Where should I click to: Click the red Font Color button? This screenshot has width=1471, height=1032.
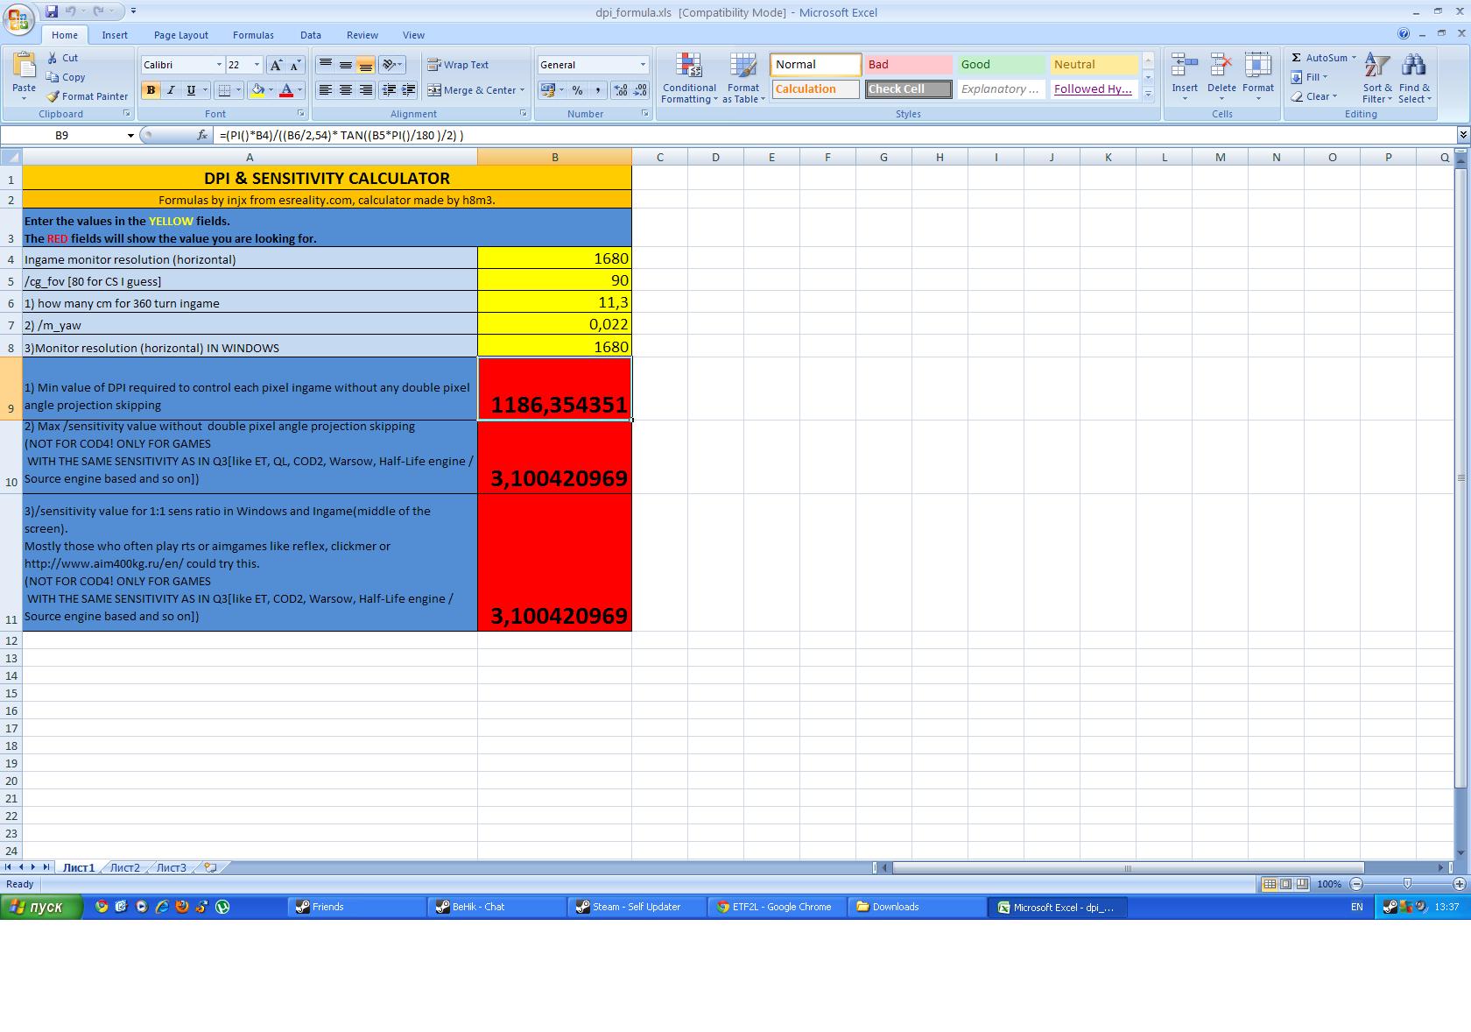click(x=285, y=90)
